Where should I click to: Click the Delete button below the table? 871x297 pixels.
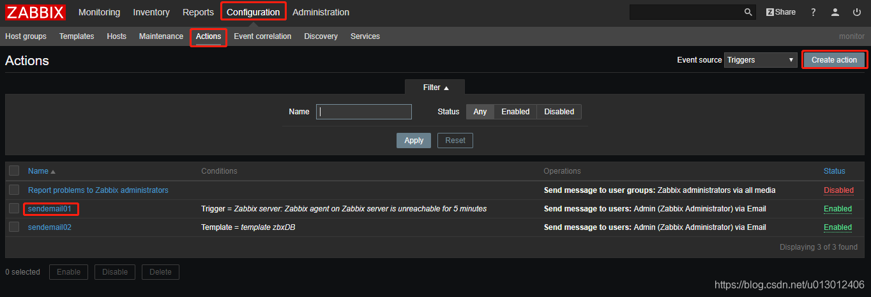click(160, 272)
